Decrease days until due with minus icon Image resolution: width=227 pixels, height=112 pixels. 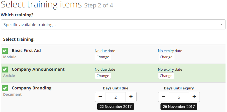click(x=100, y=97)
